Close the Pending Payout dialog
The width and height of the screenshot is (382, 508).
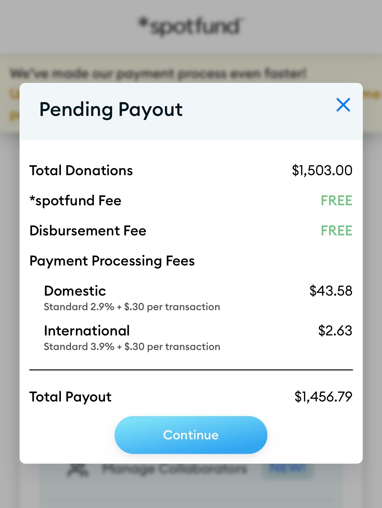click(x=343, y=105)
